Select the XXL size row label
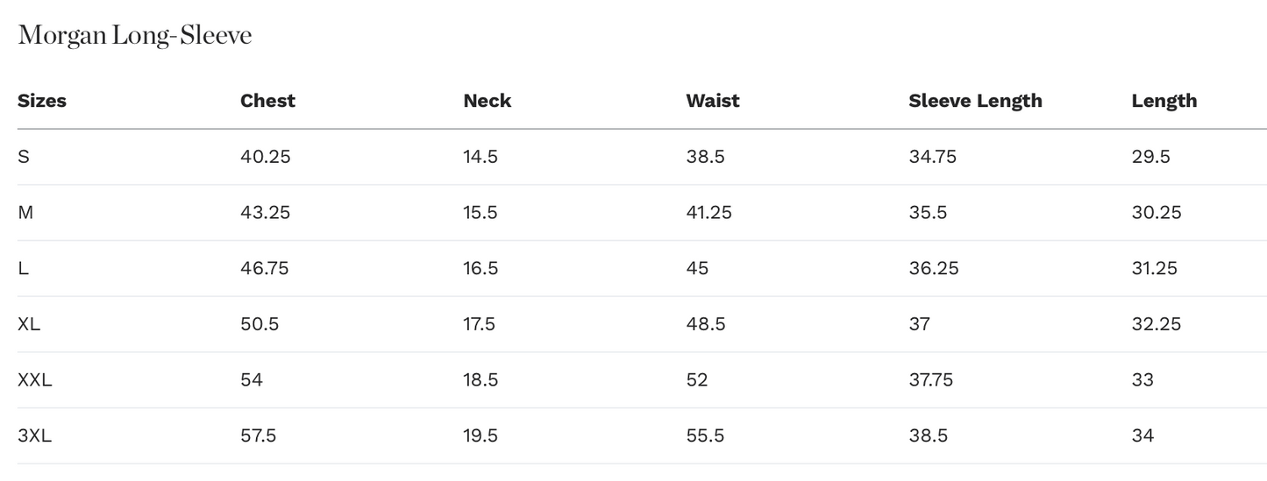This screenshot has width=1267, height=481. click(35, 380)
